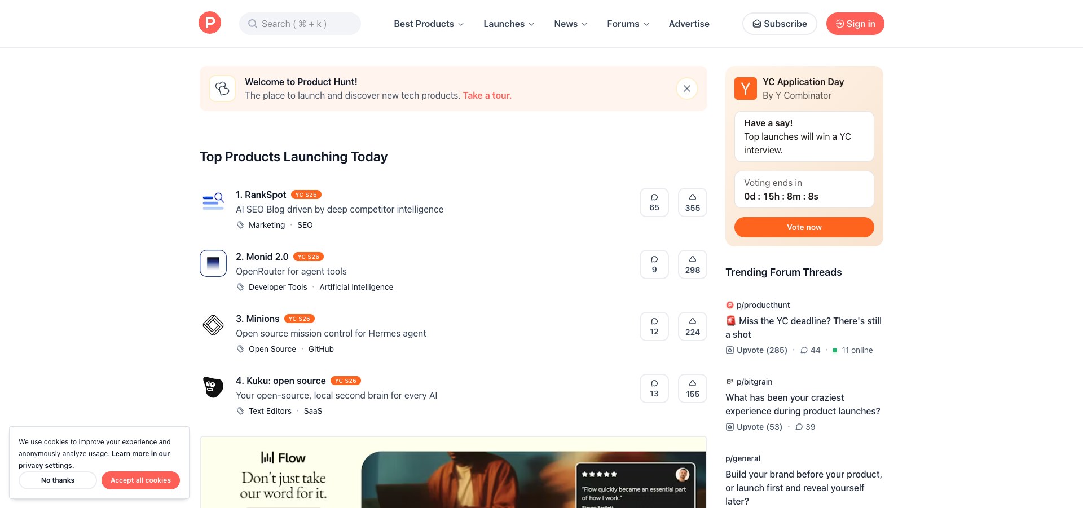1083x508 pixels.
Task: Go to the Advertise page
Action: 689,24
